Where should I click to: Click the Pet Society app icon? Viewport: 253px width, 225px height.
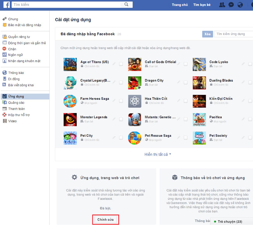click(x=199, y=138)
